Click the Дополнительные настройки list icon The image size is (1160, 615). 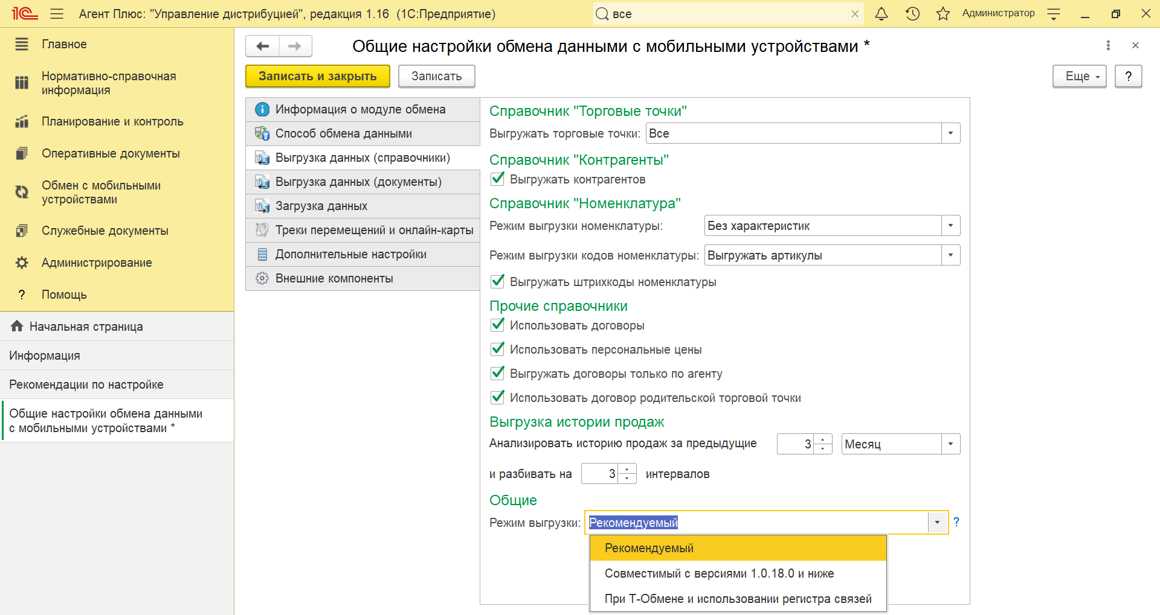(x=262, y=254)
